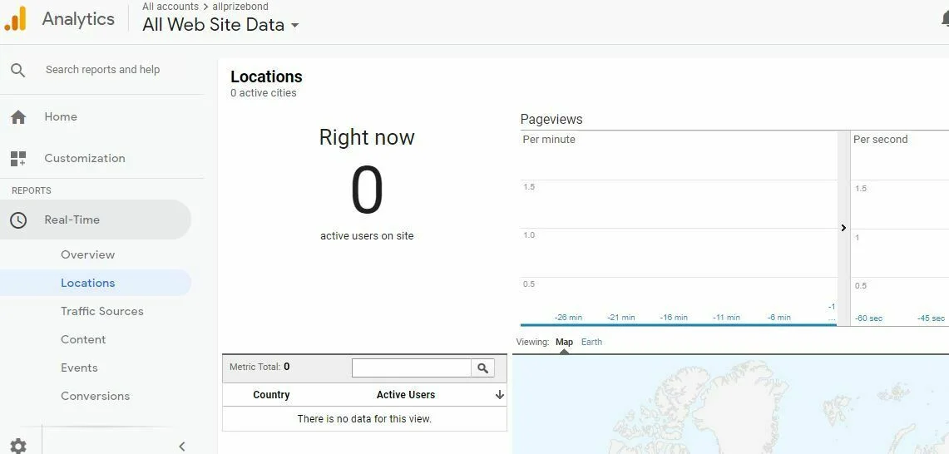Click the table search magnifier button

(x=482, y=368)
